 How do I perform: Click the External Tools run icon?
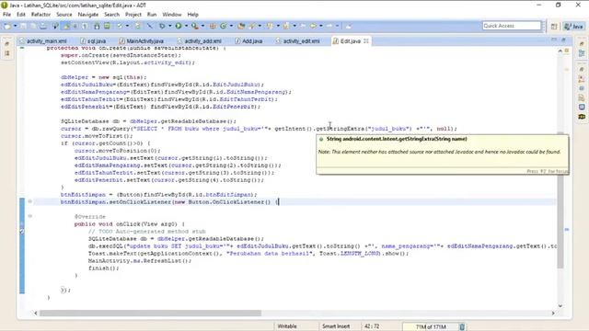(x=195, y=26)
